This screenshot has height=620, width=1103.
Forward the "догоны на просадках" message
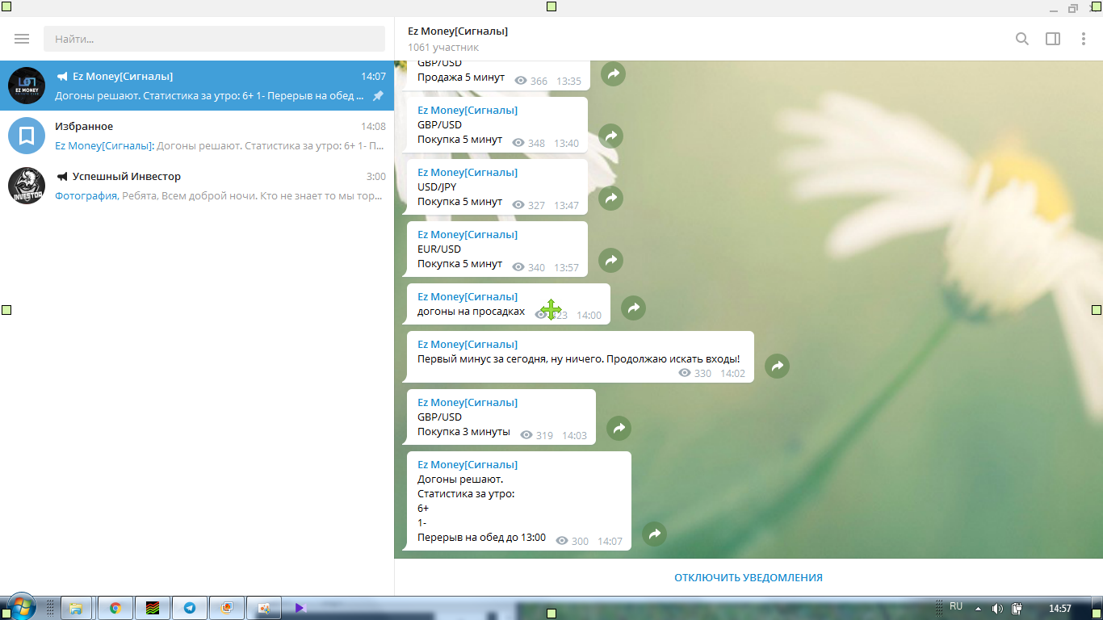pos(634,308)
